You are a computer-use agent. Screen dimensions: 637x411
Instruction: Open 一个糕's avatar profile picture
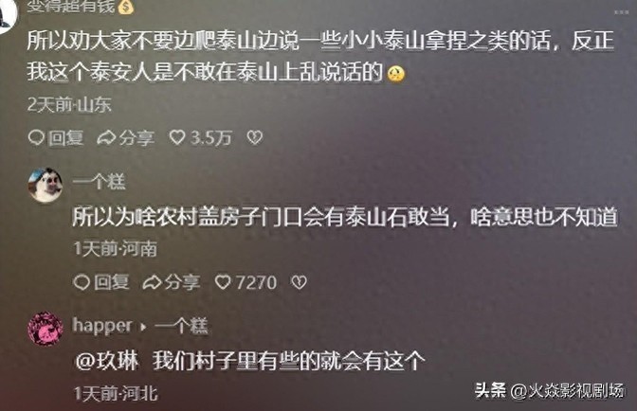coord(45,185)
